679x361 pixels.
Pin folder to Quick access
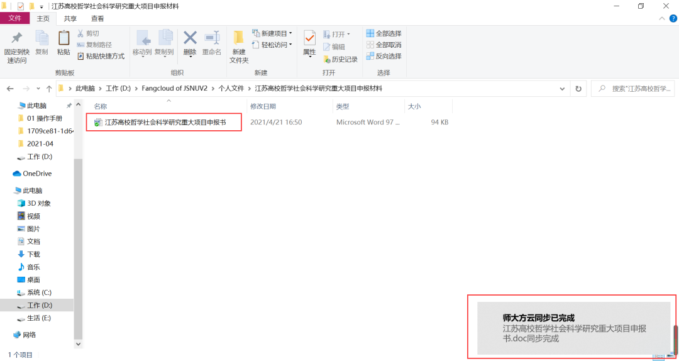(16, 48)
